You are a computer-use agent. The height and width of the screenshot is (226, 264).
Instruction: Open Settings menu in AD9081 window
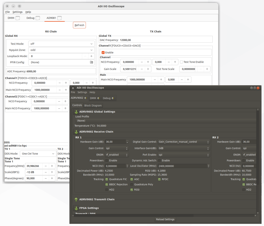(x=17, y=12)
